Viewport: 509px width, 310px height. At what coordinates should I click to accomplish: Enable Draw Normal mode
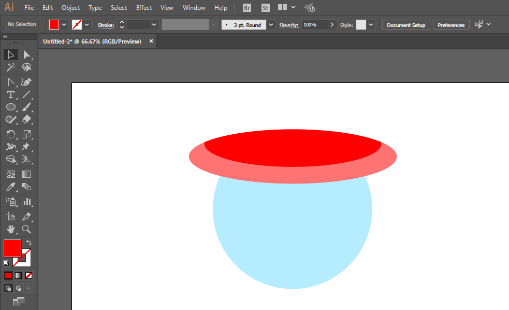[x=8, y=288]
